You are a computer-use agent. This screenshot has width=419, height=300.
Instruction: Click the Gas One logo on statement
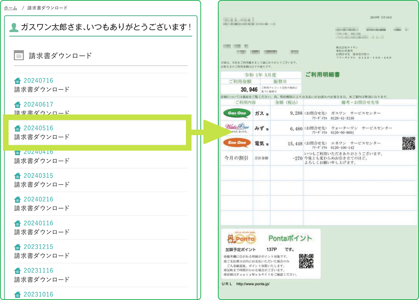(237, 113)
